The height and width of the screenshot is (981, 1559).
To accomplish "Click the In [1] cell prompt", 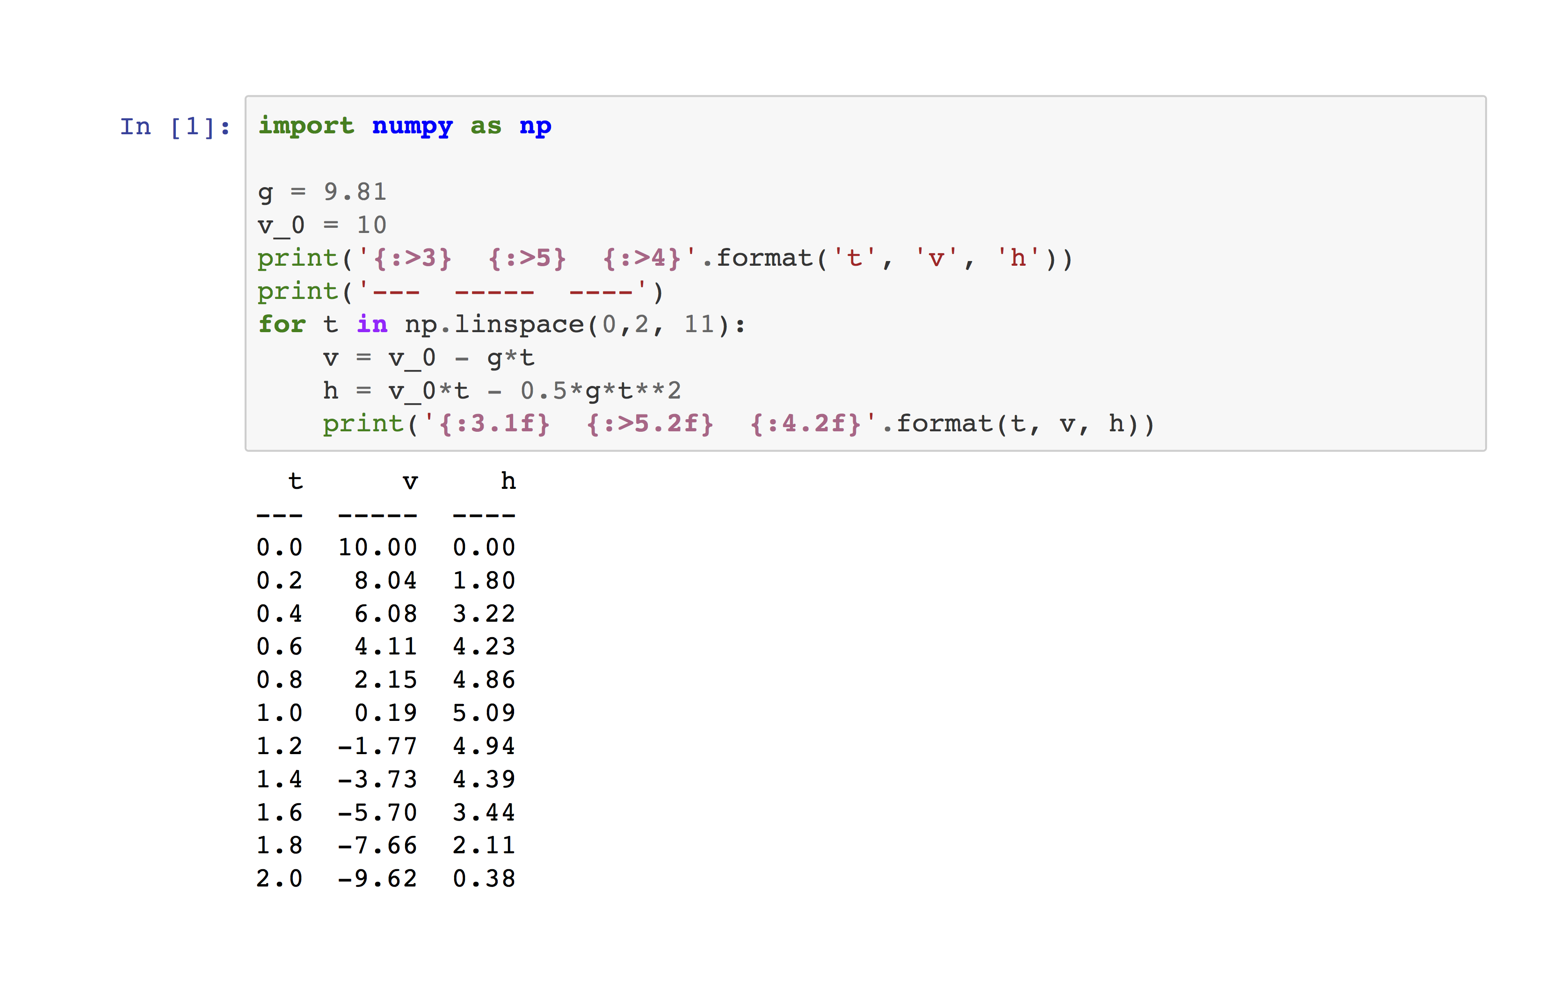I will (174, 127).
